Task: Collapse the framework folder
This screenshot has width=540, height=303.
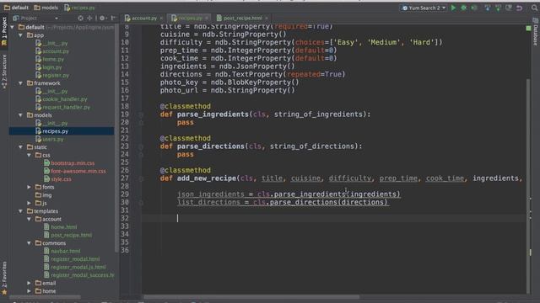Action: click(x=20, y=83)
